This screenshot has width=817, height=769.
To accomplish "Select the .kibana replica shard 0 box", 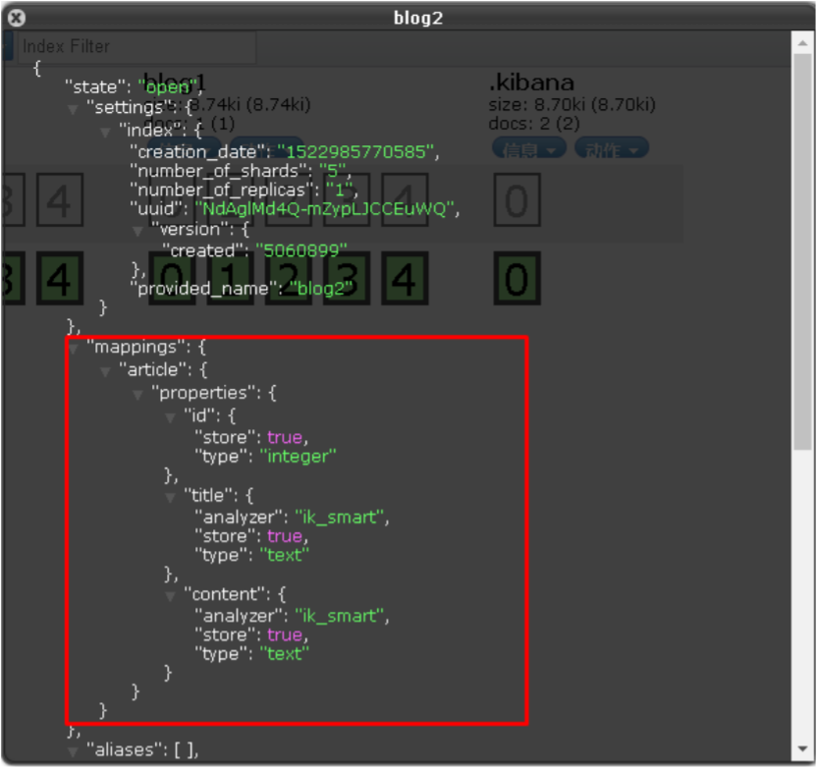I will pyautogui.click(x=517, y=200).
